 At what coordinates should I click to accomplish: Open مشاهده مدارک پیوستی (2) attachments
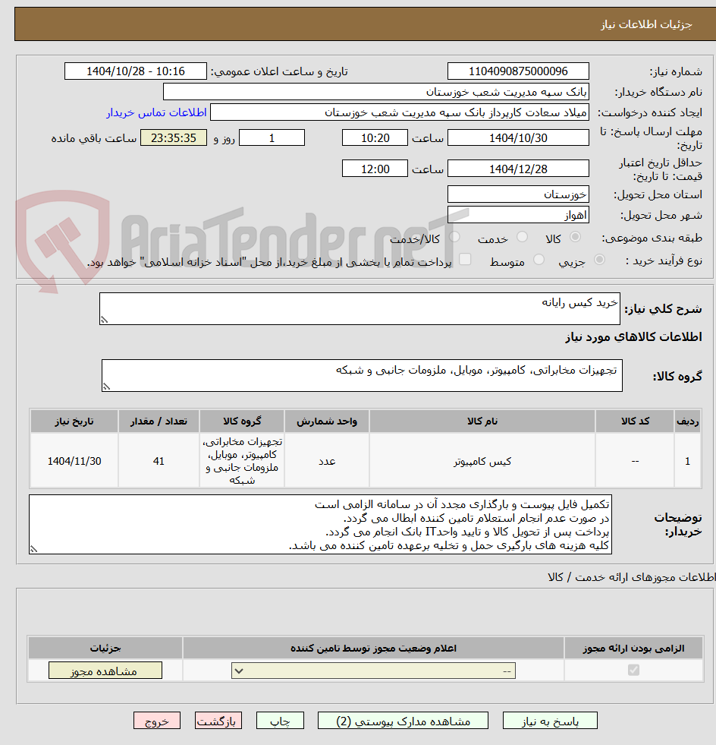pos(403,721)
